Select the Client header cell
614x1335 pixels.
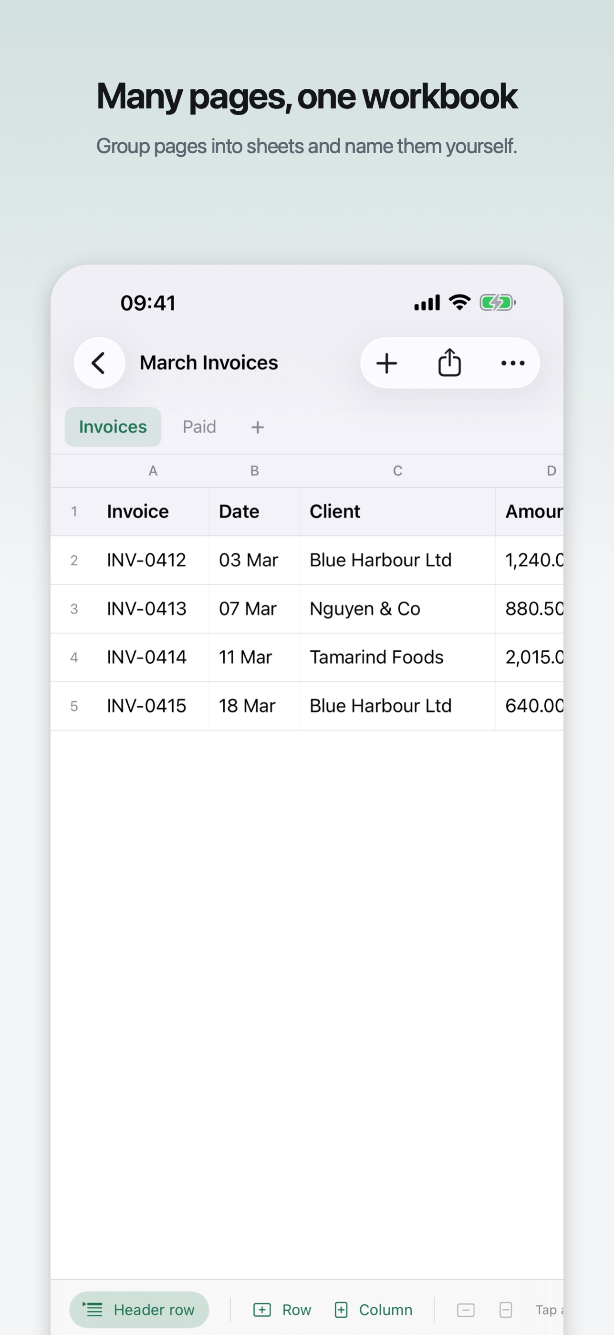(x=397, y=511)
